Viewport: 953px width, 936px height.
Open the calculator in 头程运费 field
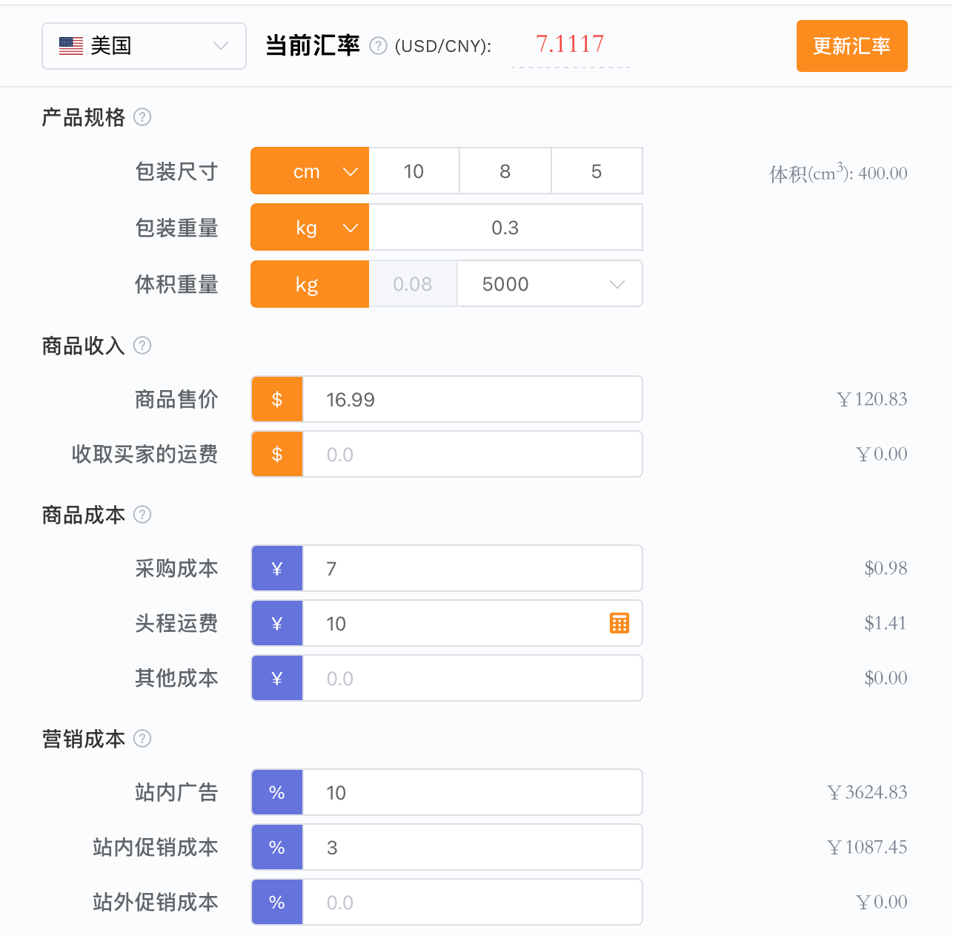tap(620, 623)
